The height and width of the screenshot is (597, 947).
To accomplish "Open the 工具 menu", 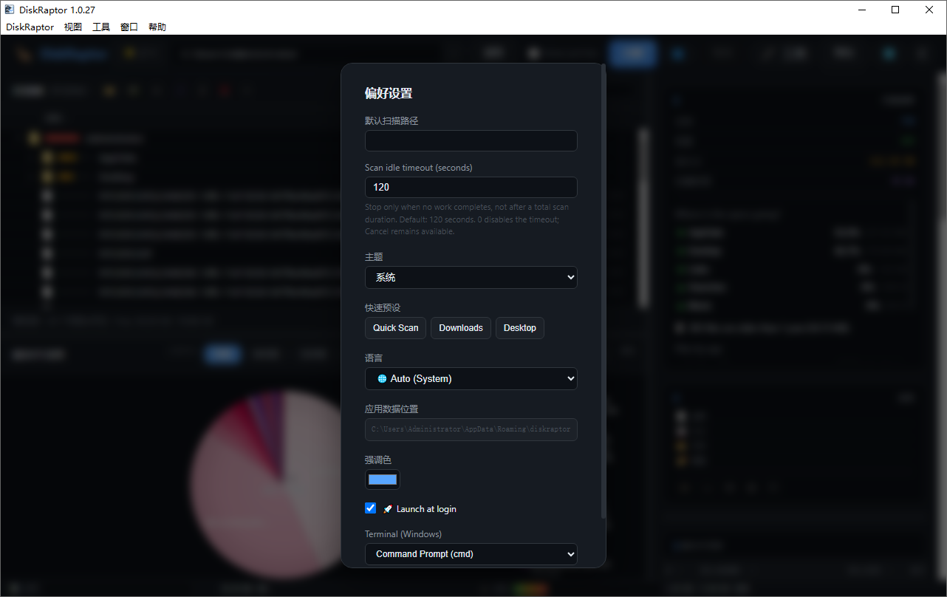I will 101,27.
